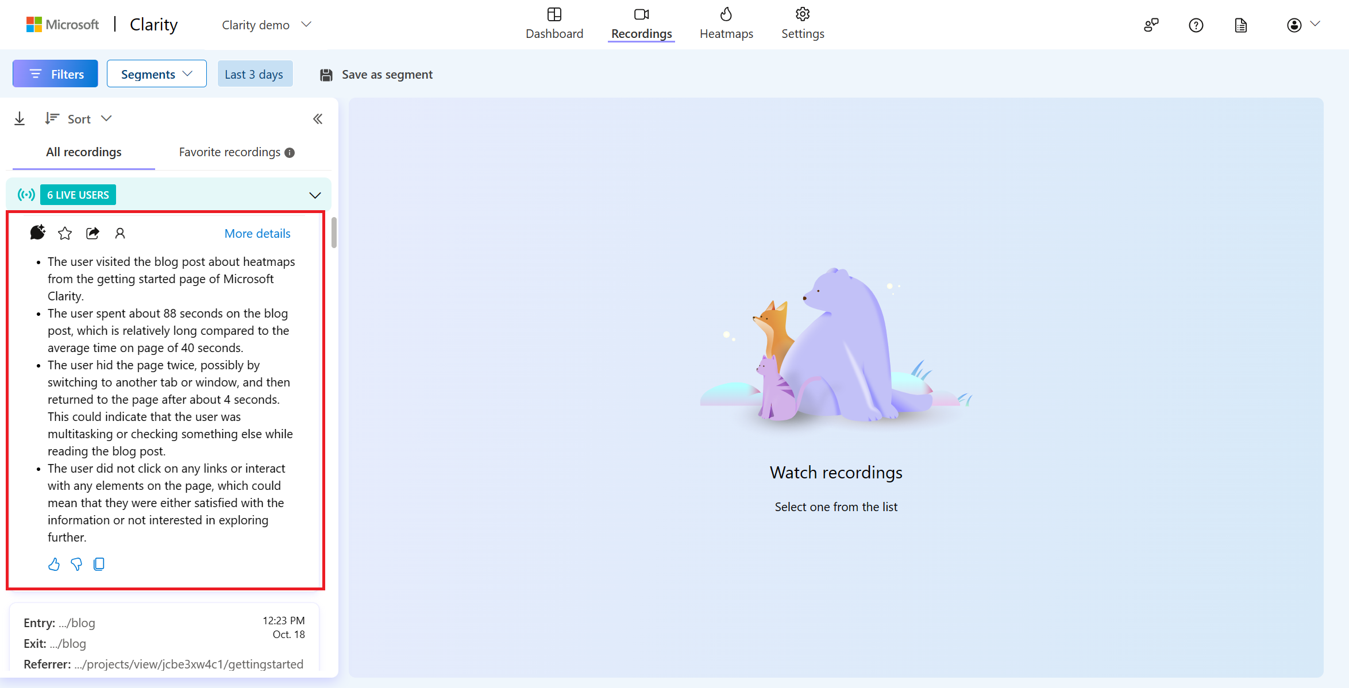Open the Segments dropdown
Viewport: 1349px width, 688px height.
[156, 74]
